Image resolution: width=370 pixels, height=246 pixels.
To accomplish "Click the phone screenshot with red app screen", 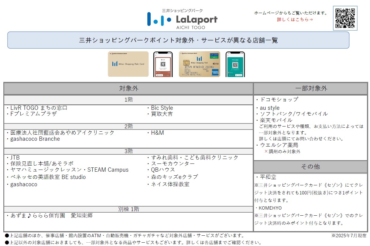I will pyautogui.click(x=163, y=64).
